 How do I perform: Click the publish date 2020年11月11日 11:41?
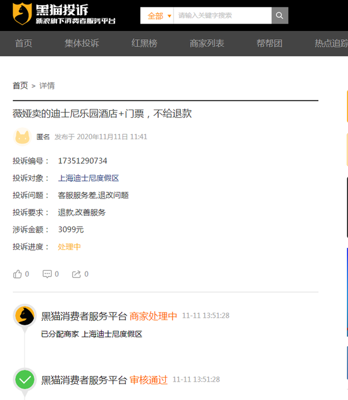(x=112, y=137)
